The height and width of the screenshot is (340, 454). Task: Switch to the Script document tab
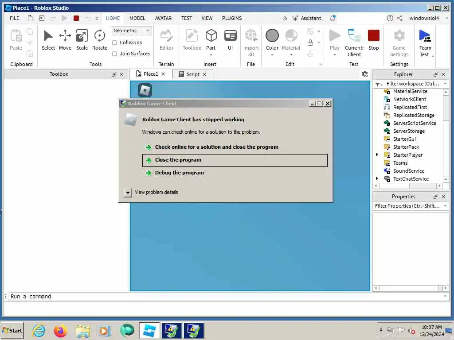coord(193,74)
